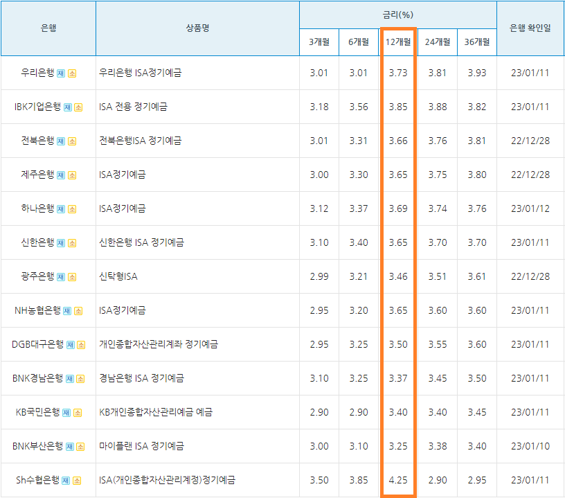The height and width of the screenshot is (498, 565).
Task: Click product 마이플랜 ISA 정기예금
Action: click(x=141, y=446)
